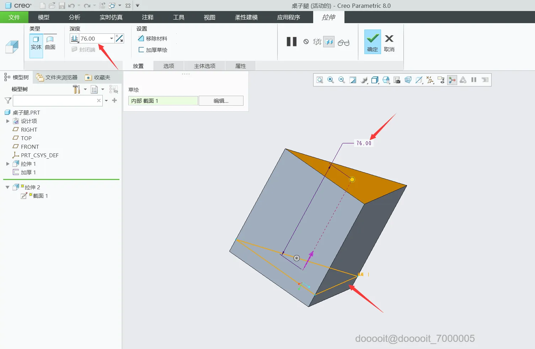Click the Undo arrow icon
The width and height of the screenshot is (535, 349).
(71, 6)
